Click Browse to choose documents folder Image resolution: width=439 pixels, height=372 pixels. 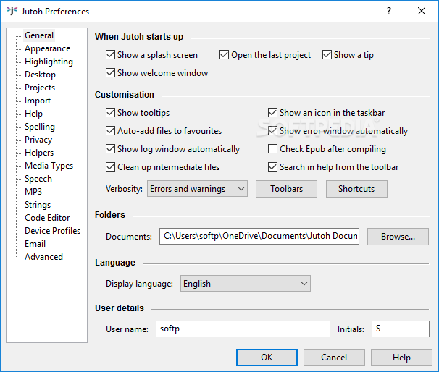[398, 237]
